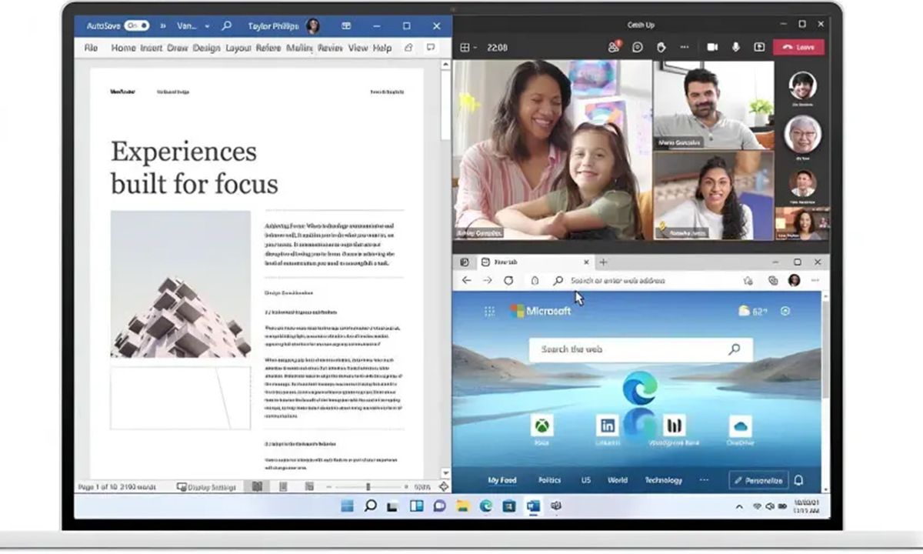
Task: Turn off the camera in Teams
Action: (712, 47)
